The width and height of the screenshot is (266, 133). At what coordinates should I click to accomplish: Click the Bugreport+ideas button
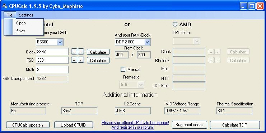pos(189,125)
